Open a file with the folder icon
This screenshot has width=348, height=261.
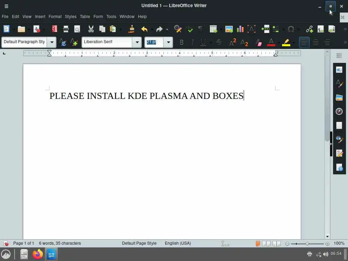click(x=21, y=29)
